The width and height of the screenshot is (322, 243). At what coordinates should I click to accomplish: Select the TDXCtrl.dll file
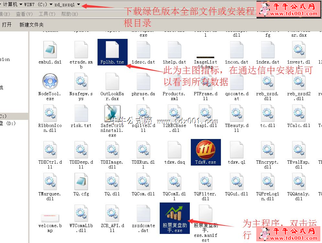click(50, 150)
